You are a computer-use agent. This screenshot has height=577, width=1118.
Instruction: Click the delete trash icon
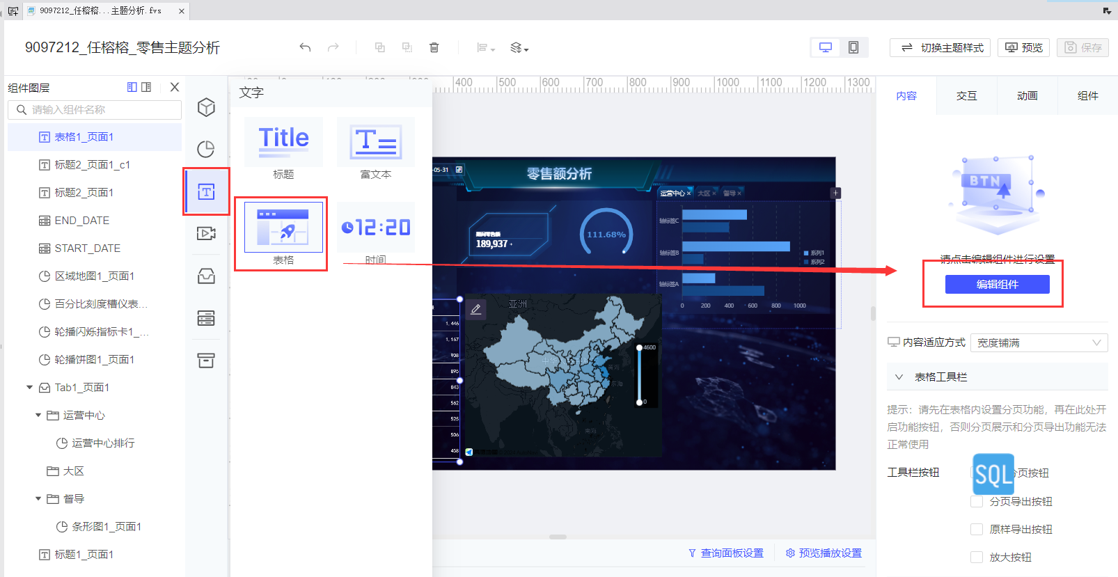tap(434, 47)
